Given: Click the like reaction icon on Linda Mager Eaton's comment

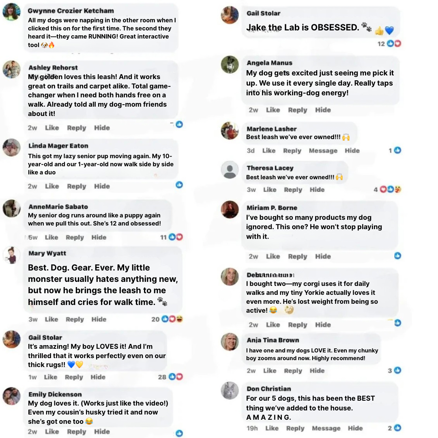Looking at the screenshot, I should click(x=179, y=185).
